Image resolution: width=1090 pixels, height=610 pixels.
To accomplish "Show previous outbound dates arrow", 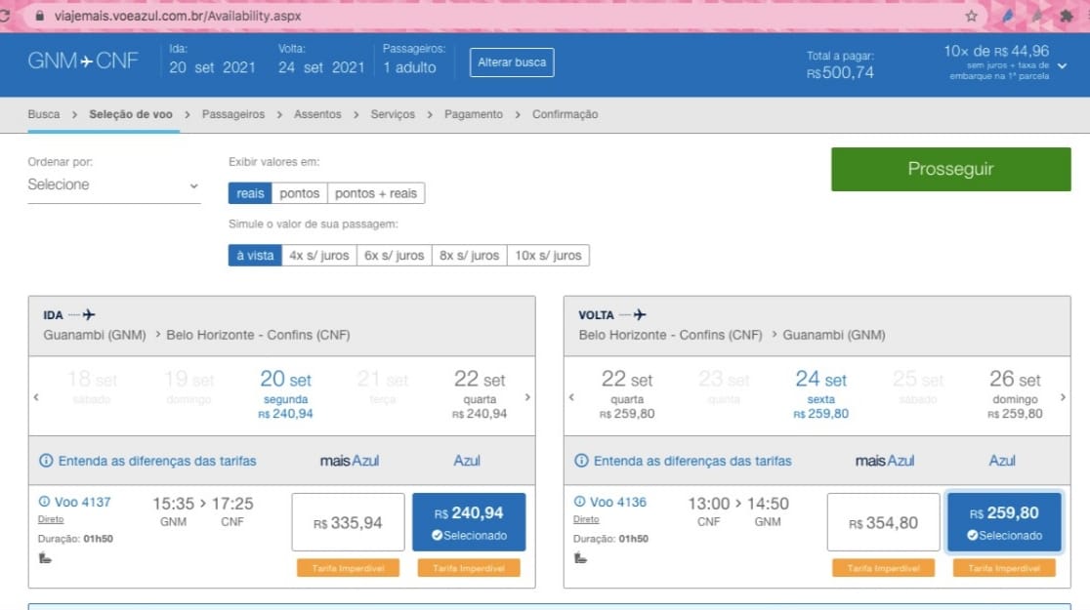I will point(36,397).
